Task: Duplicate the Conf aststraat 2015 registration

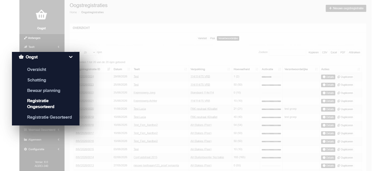Action: click(345, 158)
